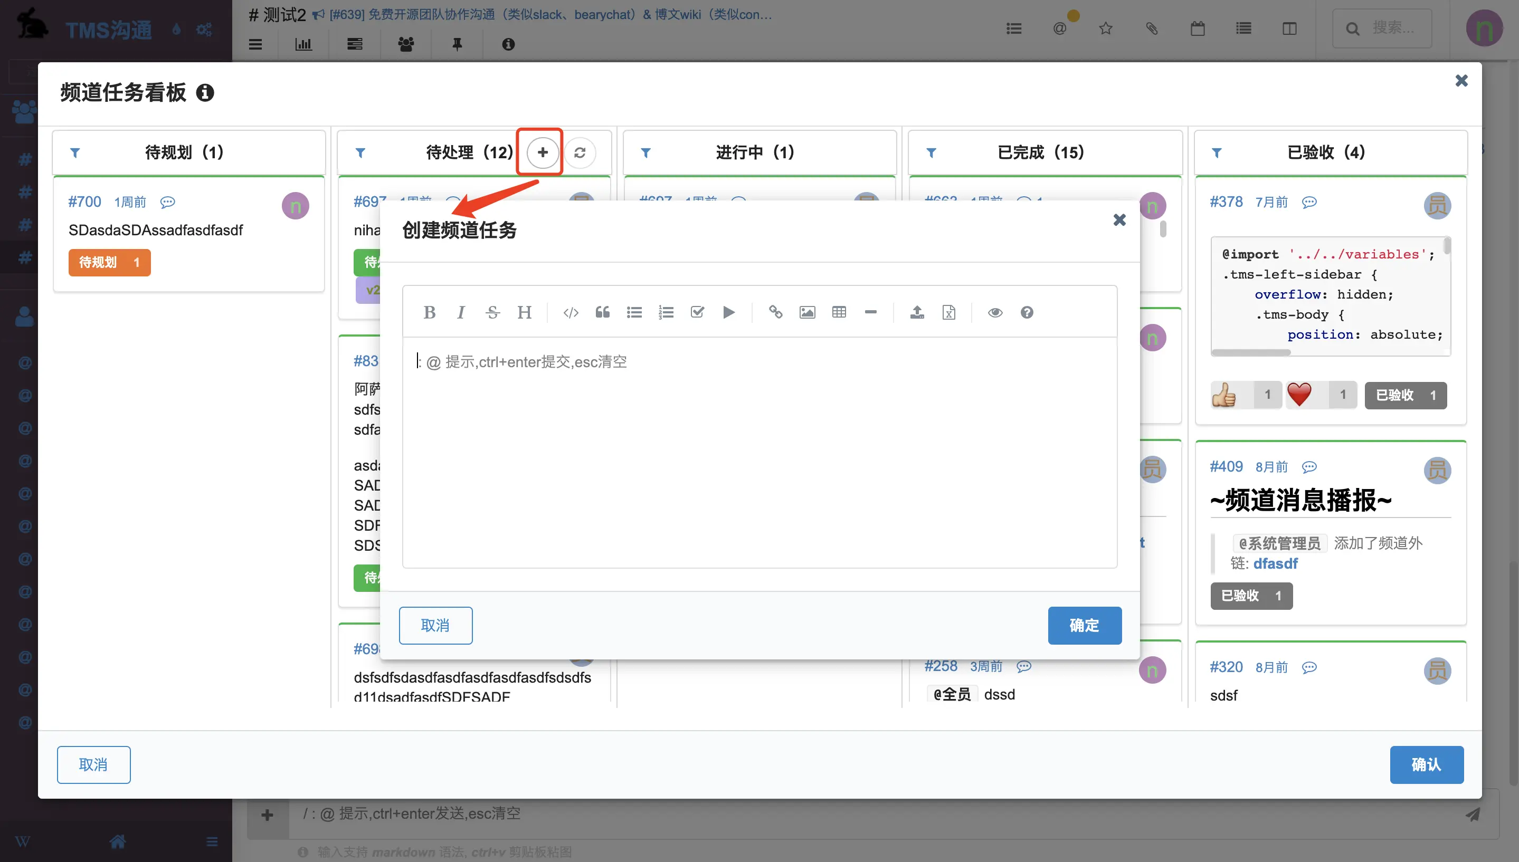The image size is (1519, 862).
Task: Filter the 已验收 column
Action: 1217,153
